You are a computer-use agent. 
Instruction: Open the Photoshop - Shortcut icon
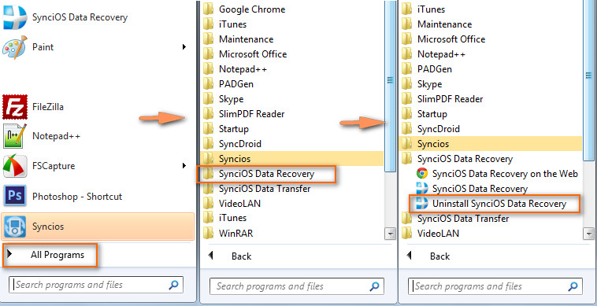pos(15,197)
